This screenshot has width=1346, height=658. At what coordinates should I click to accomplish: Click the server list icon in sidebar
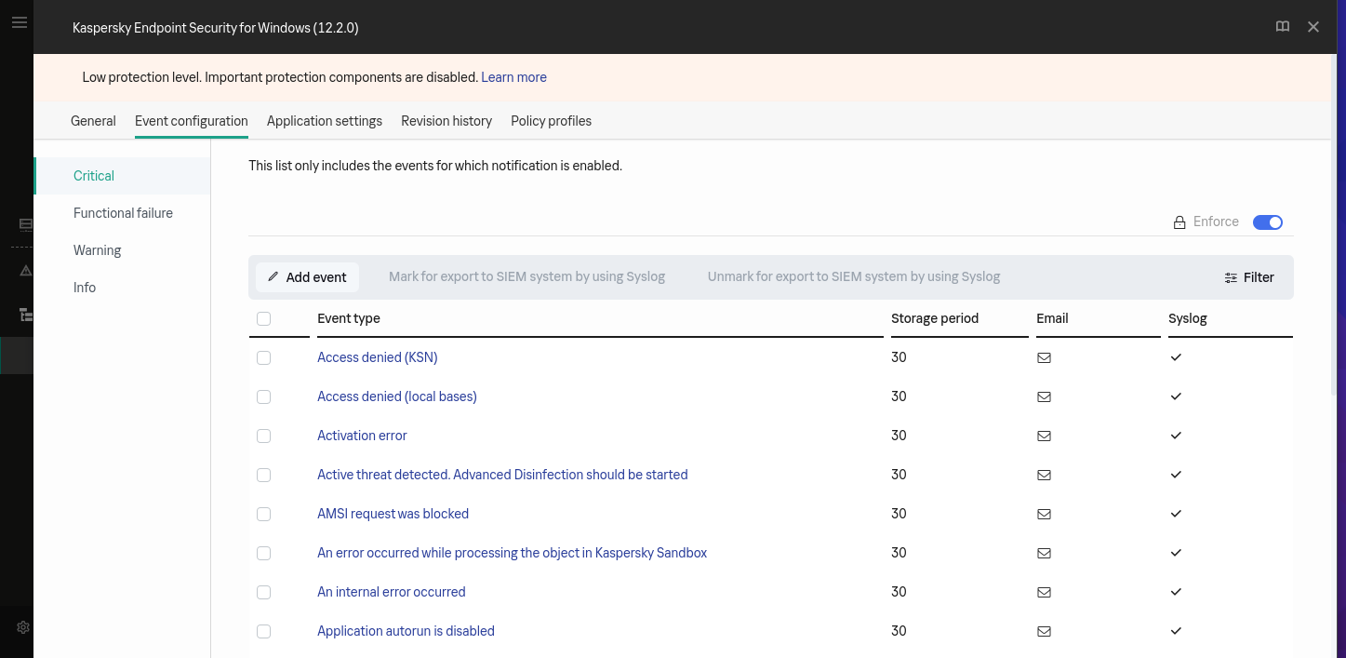coord(26,224)
